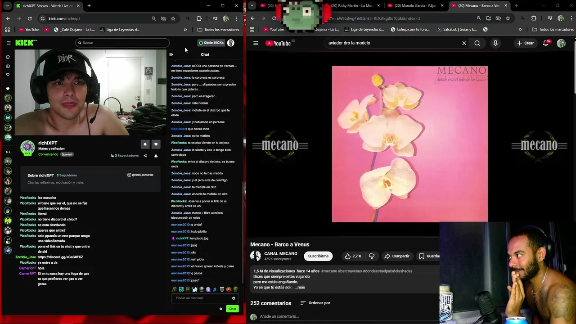Open YouTube account avatar menu

561,43
